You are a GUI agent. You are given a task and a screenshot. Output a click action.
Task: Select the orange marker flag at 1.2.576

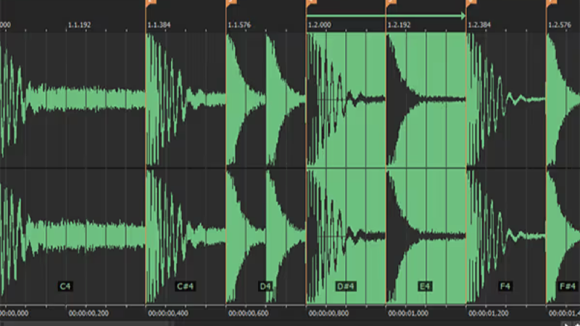(x=552, y=3)
